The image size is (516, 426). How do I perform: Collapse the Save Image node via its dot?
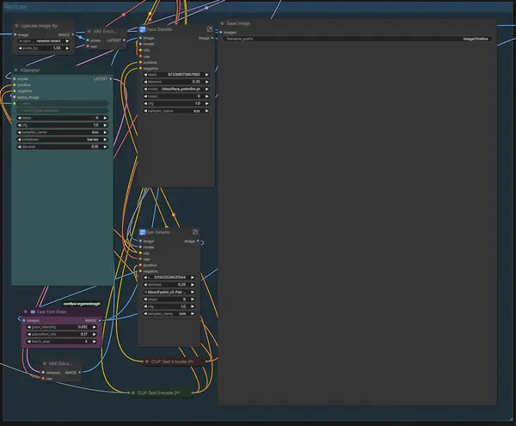(222, 23)
